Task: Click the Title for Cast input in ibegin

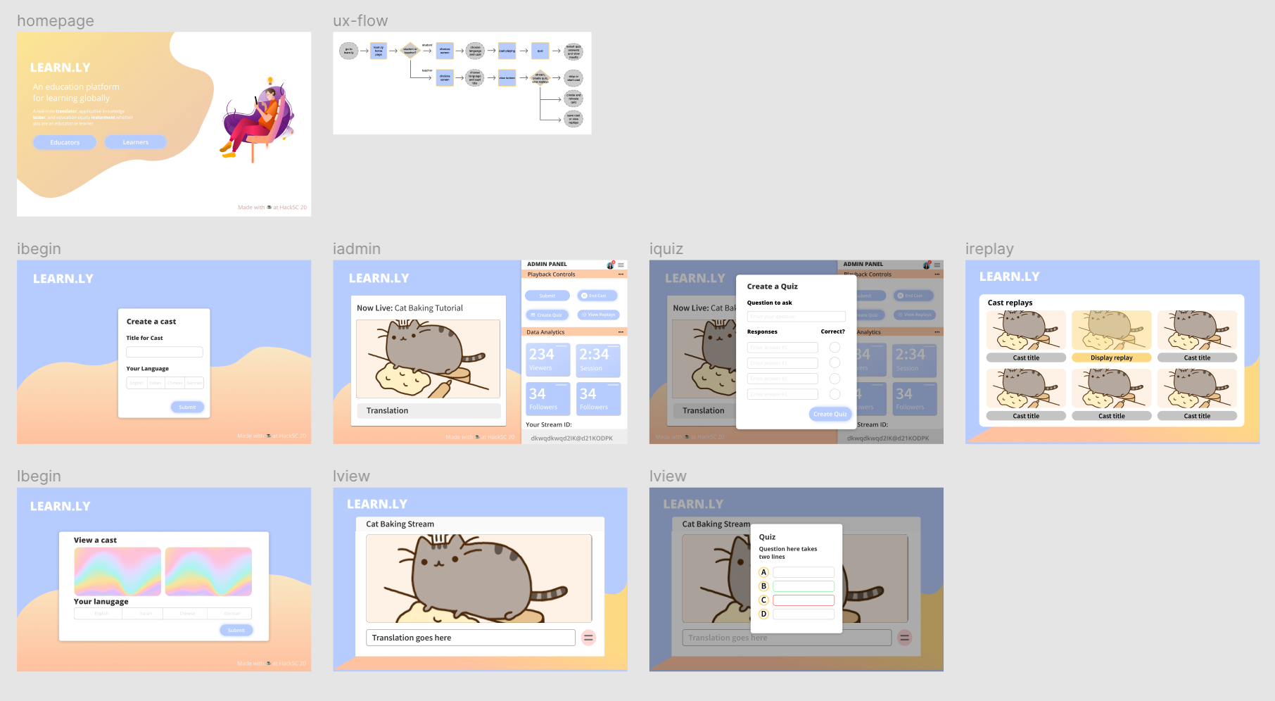Action: click(165, 351)
